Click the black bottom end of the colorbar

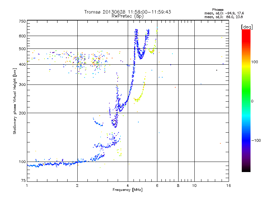[246, 170]
